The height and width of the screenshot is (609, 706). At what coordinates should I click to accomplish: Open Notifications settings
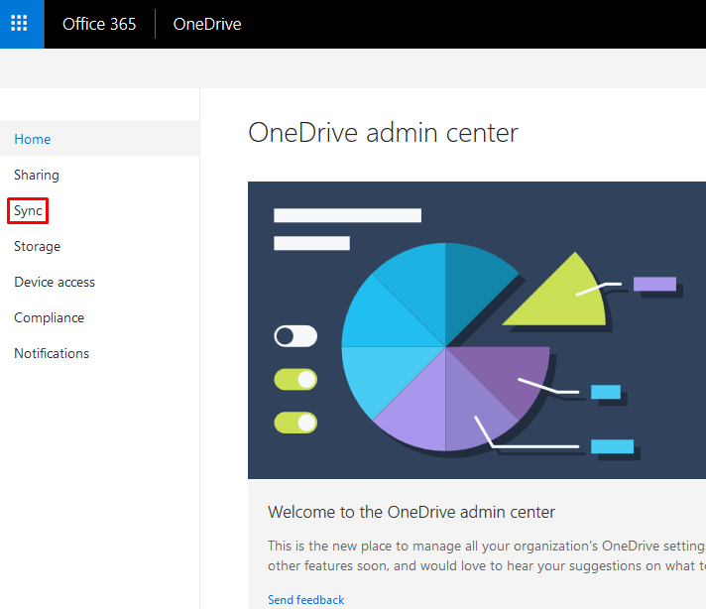pyautogui.click(x=52, y=353)
